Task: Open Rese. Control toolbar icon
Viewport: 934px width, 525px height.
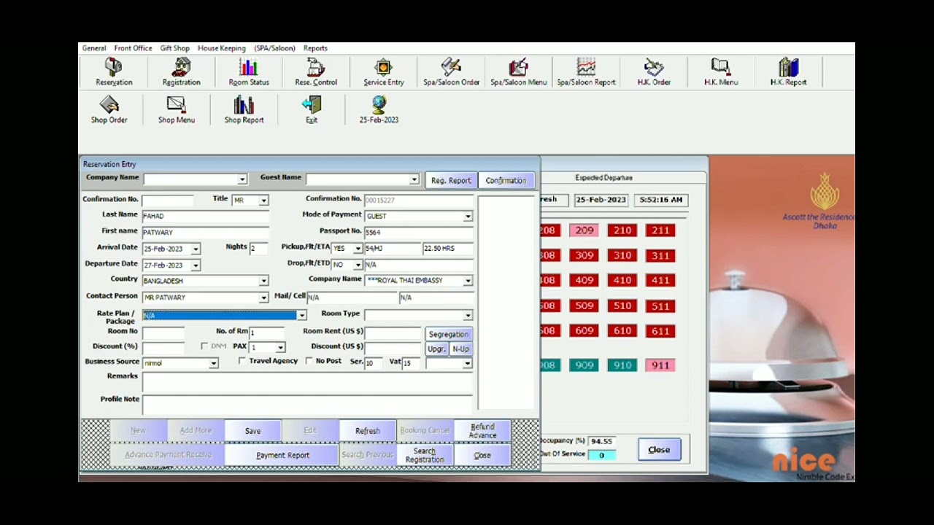Action: pyautogui.click(x=316, y=73)
